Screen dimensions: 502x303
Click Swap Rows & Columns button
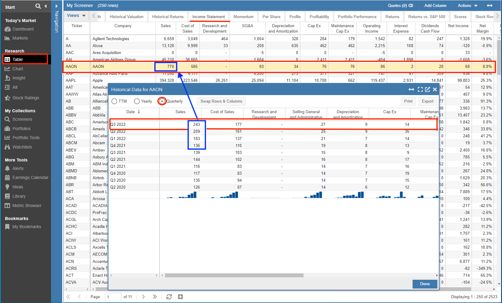coord(221,101)
